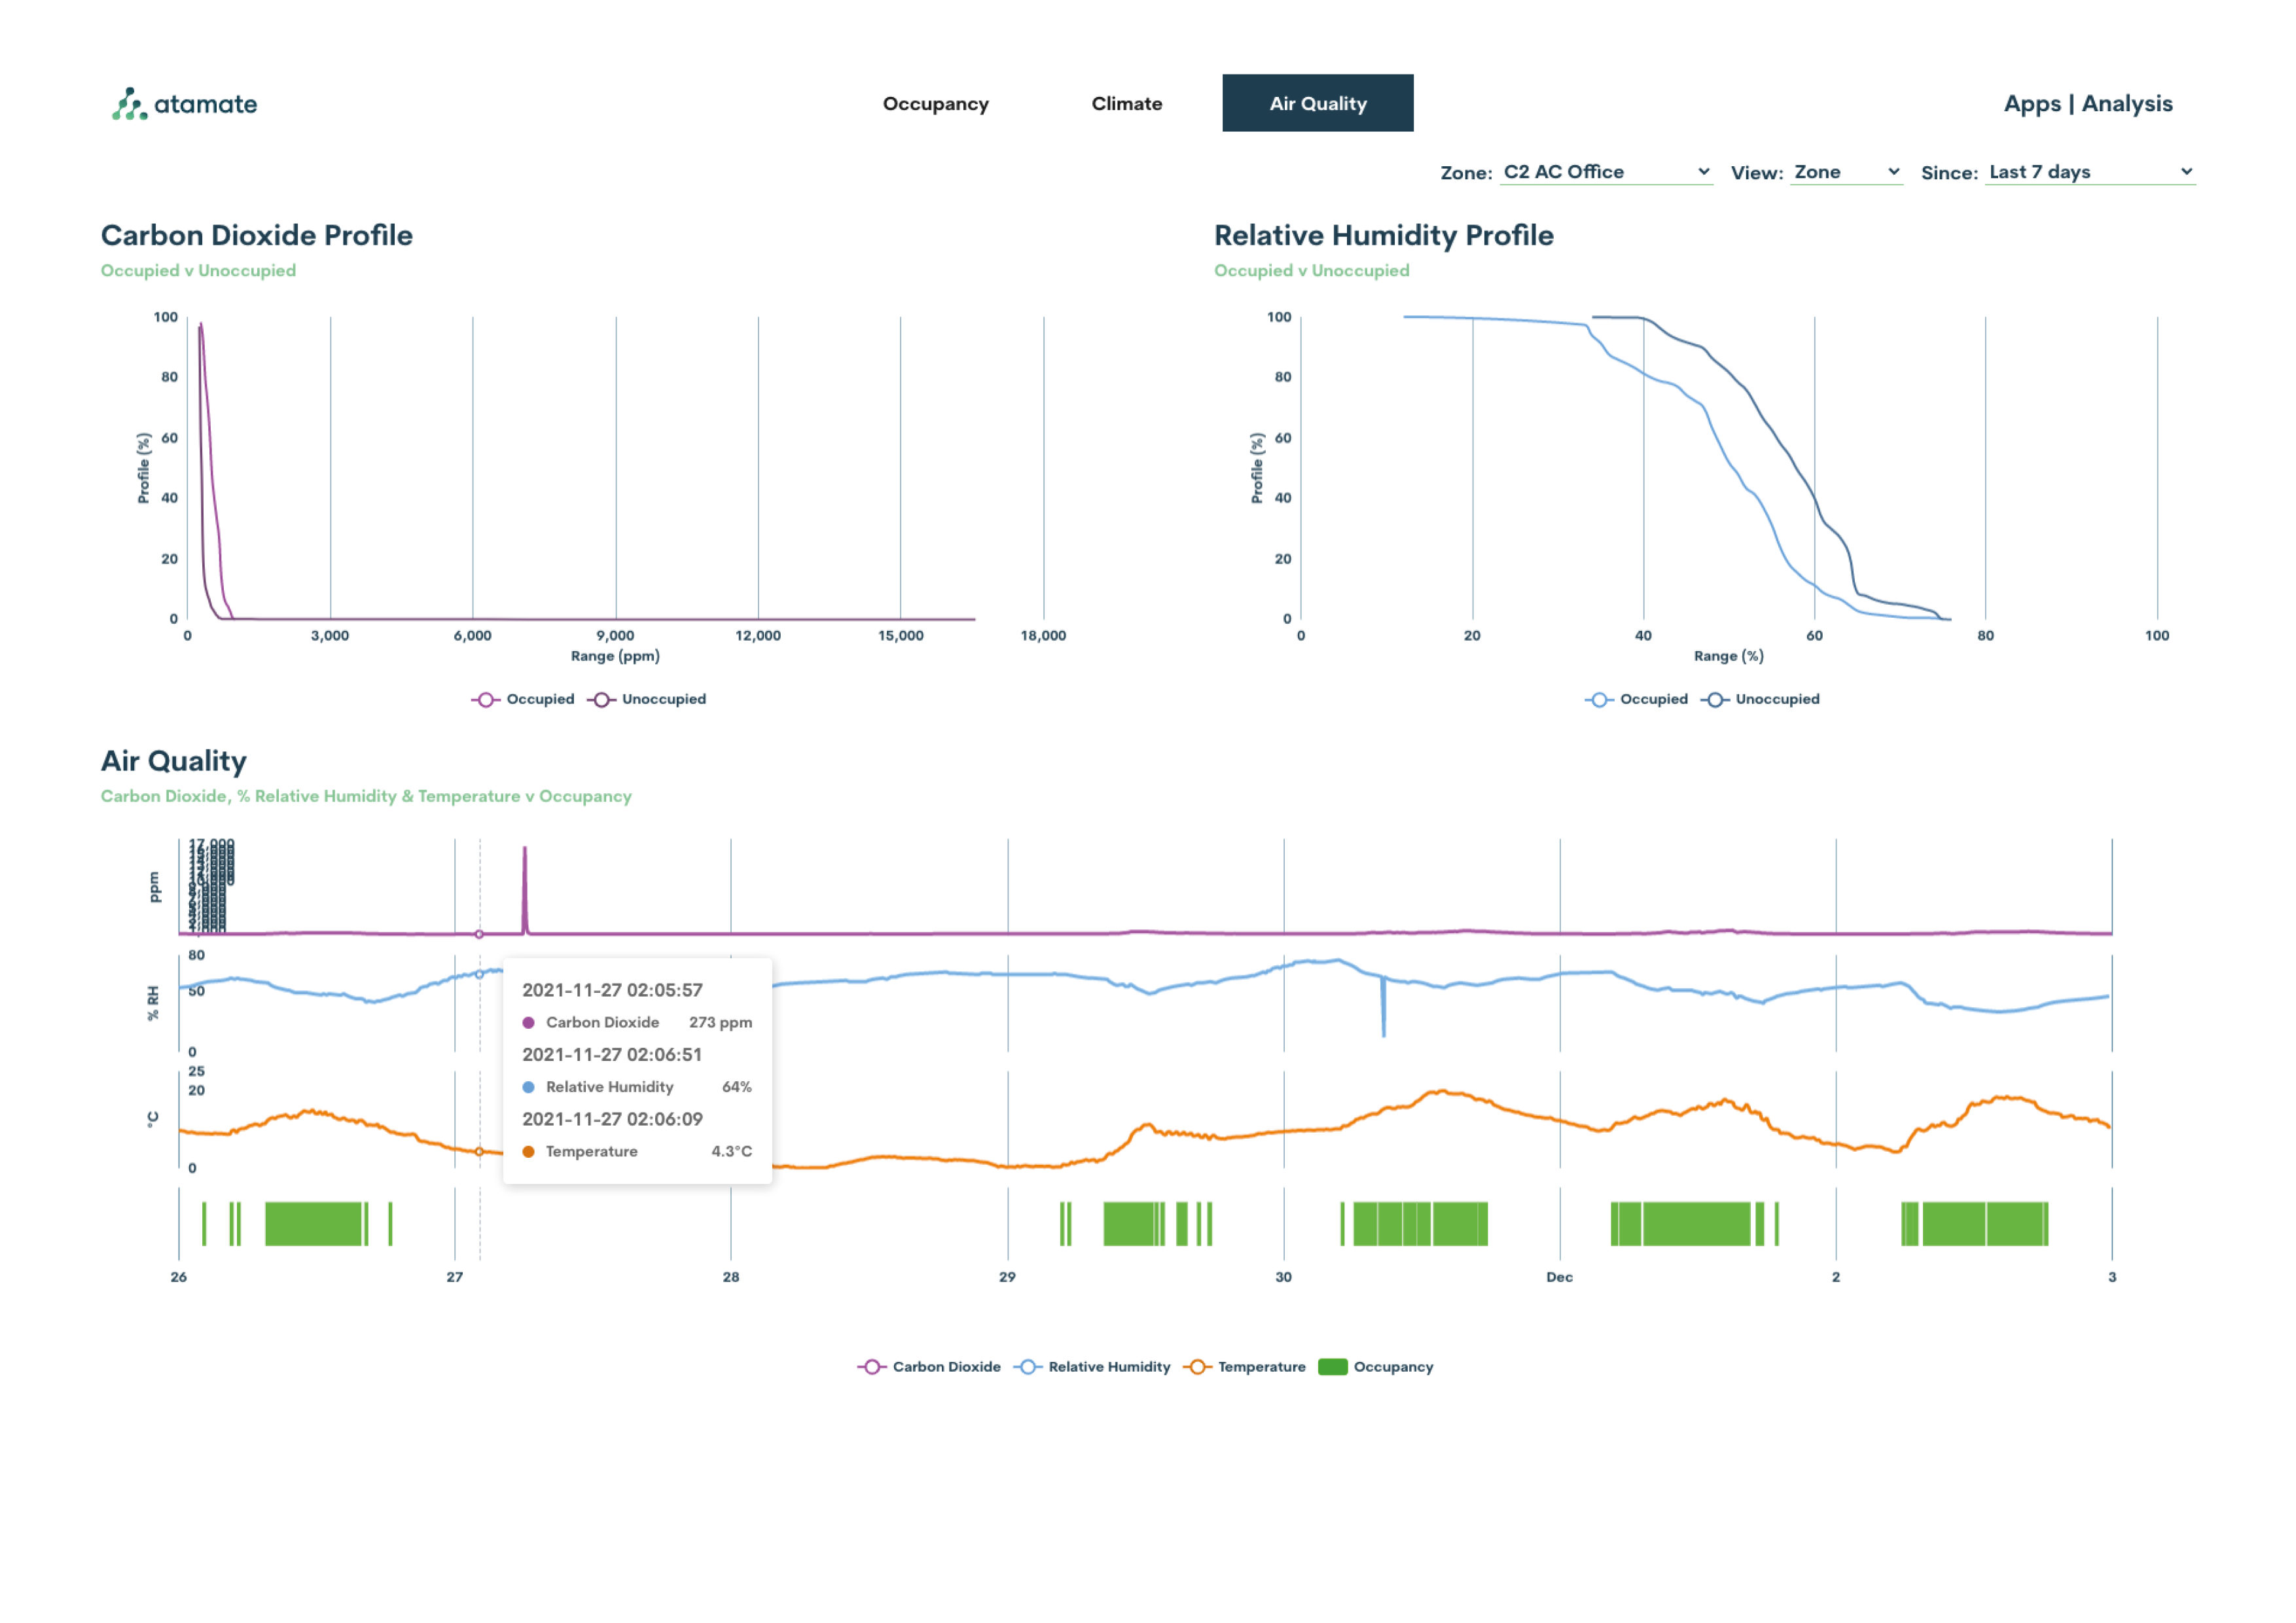The height and width of the screenshot is (1623, 2296).
Task: Toggle the Unoccupied series in the Relative Humidity Profile legend
Action: [x=1760, y=699]
